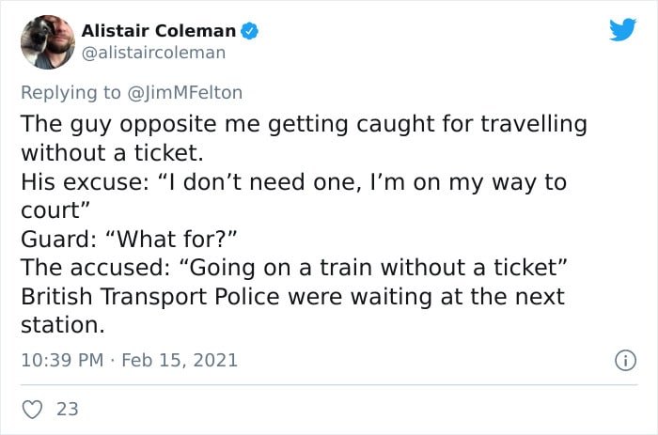658x435 pixels.
Task: Open the @alistaircoleman handle link
Action: pyautogui.click(x=153, y=53)
